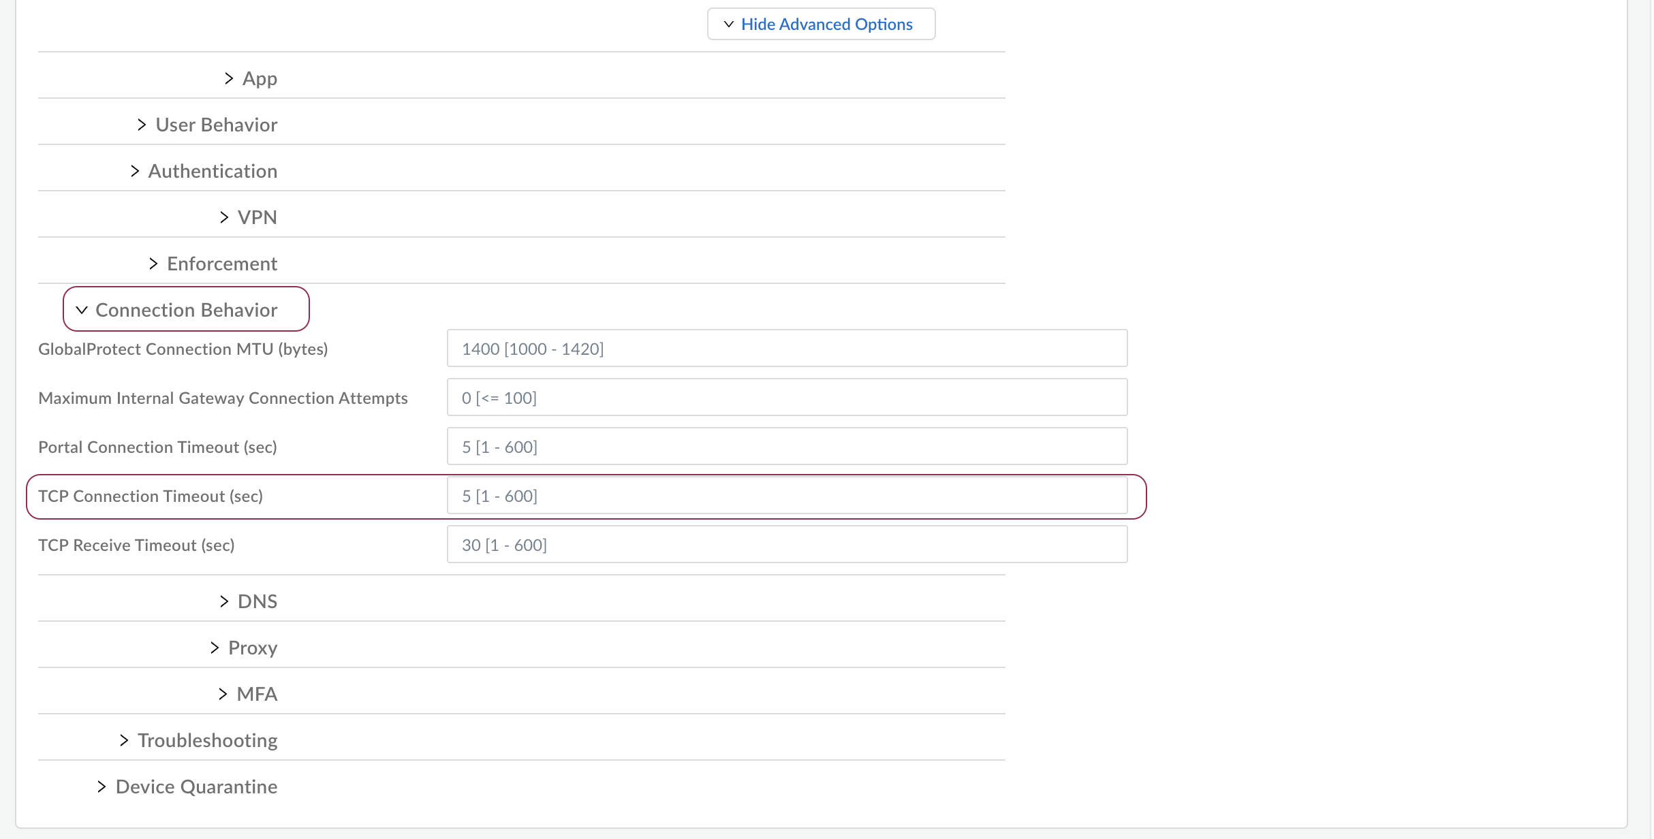Click the Connection Behavior down-chevron icon
This screenshot has width=1654, height=839.
[x=82, y=310]
